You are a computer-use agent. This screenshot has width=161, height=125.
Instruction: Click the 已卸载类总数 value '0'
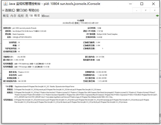coord(103,49)
